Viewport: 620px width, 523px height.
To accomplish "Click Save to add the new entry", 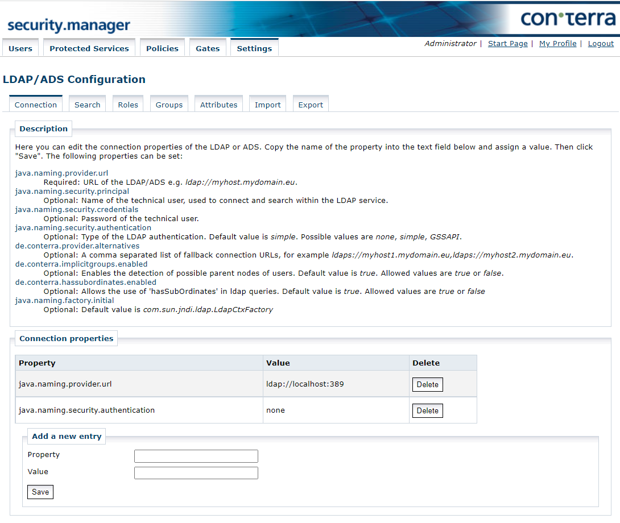I will [x=40, y=492].
